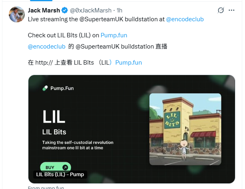
Task: Click the large LIL ticker heading on the card
Action: [x=54, y=116]
